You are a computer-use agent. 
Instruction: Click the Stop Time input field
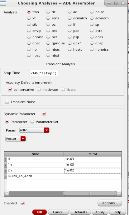coord(44,73)
